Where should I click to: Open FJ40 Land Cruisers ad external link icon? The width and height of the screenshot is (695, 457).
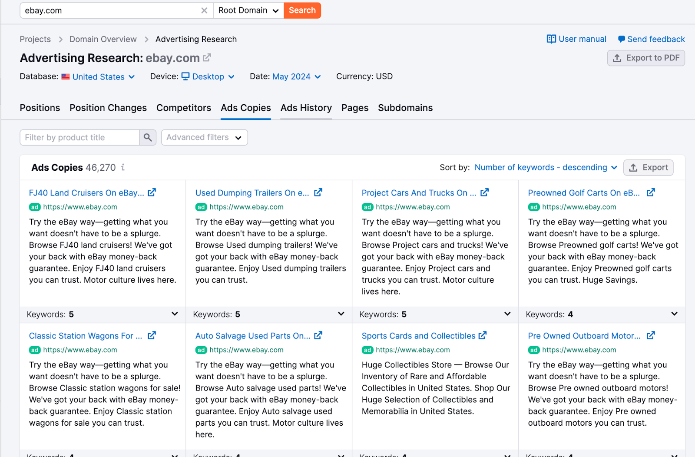tap(152, 192)
